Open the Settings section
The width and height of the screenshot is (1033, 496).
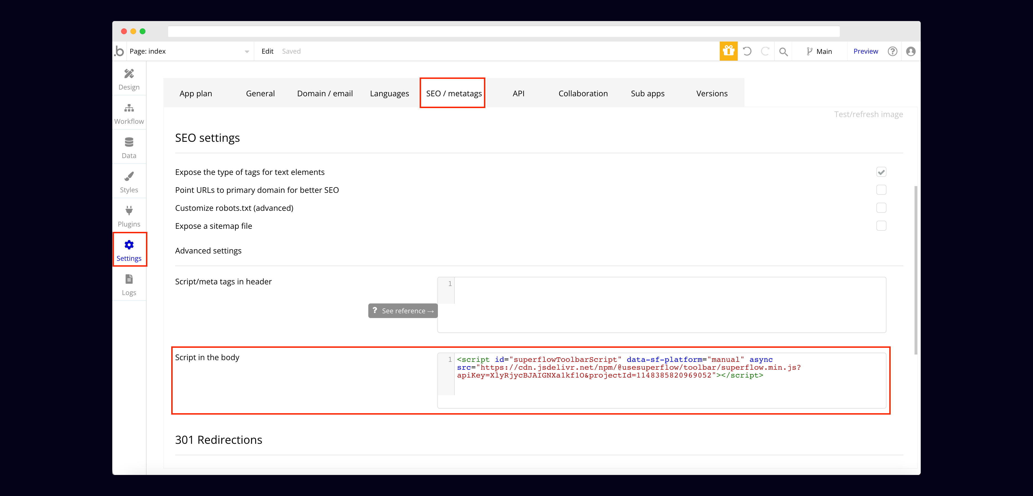click(x=129, y=250)
